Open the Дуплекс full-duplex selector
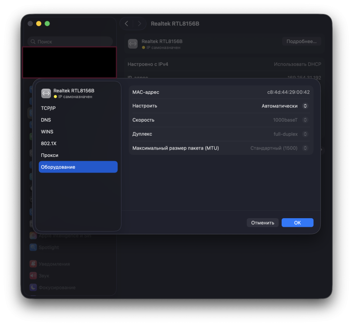The height and width of the screenshot is (326, 353). point(291,134)
